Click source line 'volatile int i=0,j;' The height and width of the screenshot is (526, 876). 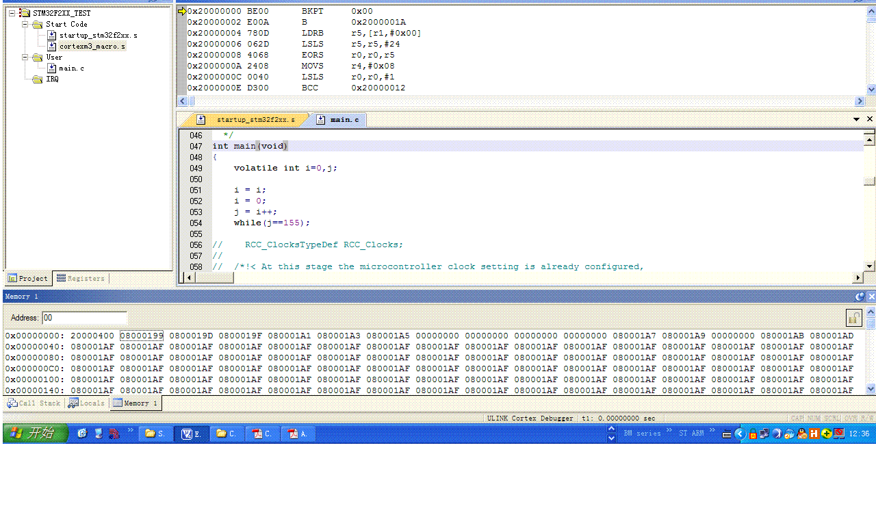pyautogui.click(x=285, y=168)
